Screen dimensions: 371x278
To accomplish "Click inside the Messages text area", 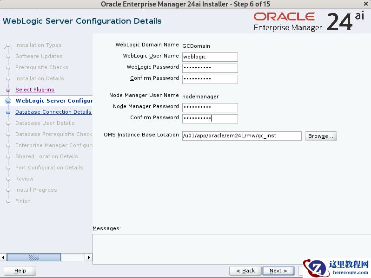I will [x=232, y=249].
